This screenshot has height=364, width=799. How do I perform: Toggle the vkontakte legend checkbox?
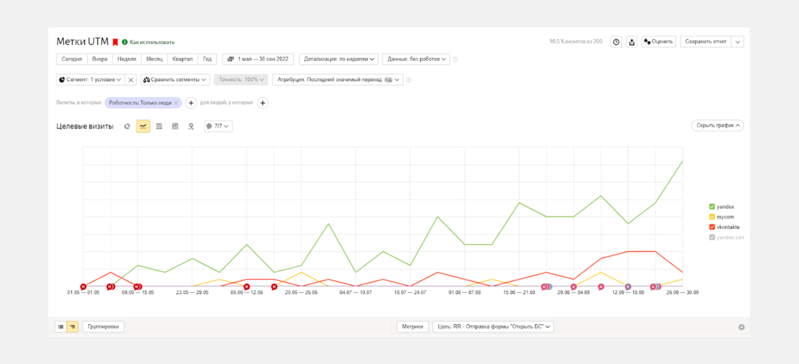pyautogui.click(x=712, y=227)
